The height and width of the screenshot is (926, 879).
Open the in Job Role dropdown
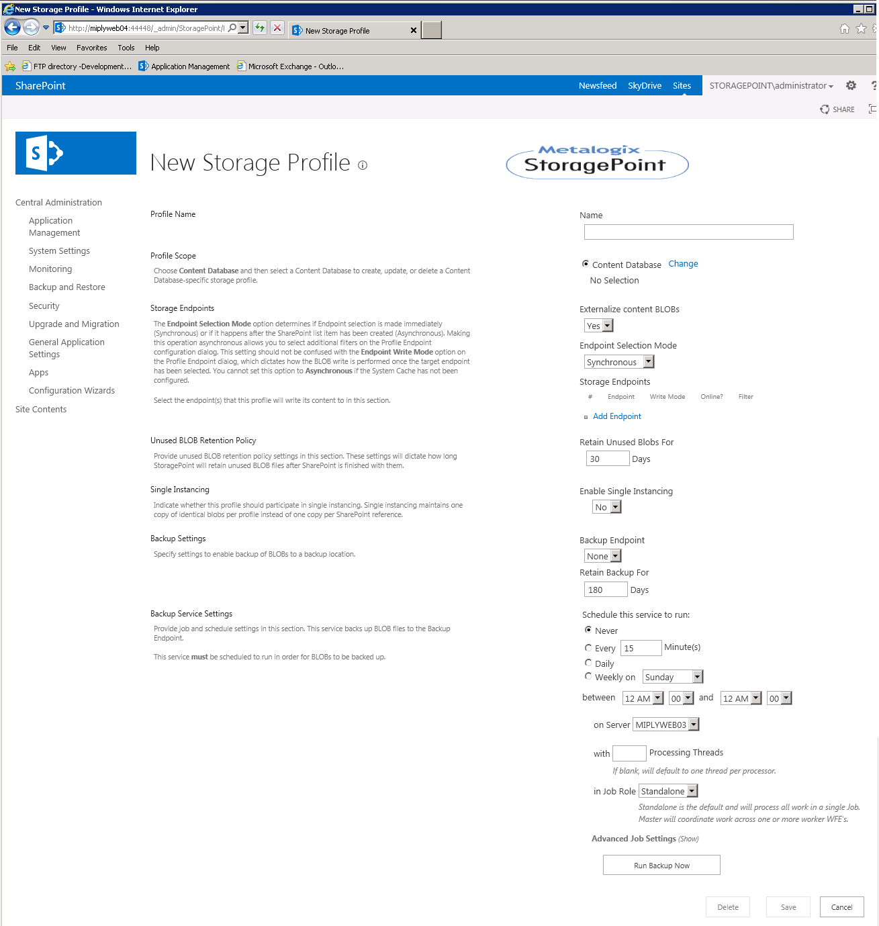(x=669, y=791)
